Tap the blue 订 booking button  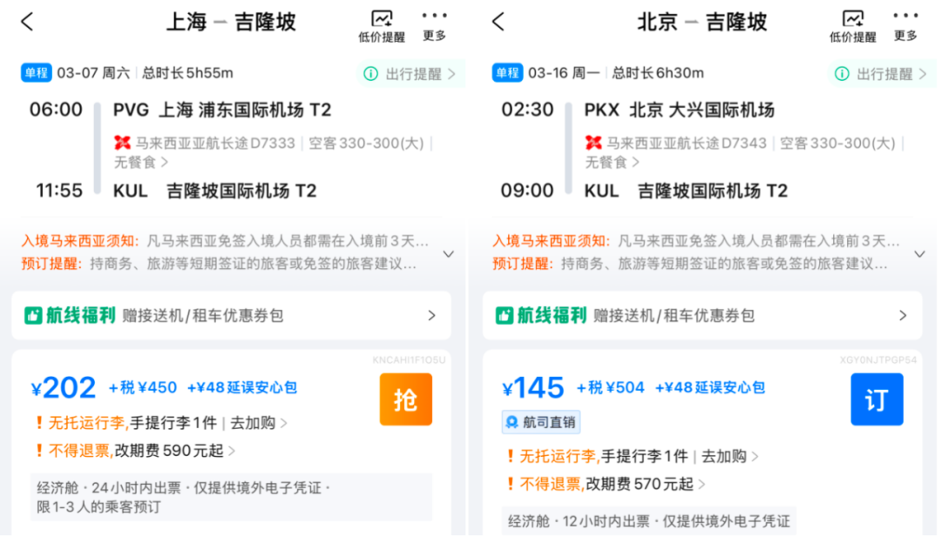877,399
